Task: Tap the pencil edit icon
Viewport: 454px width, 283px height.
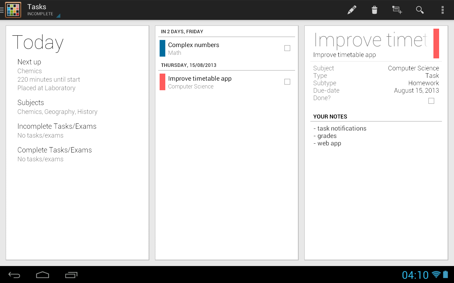Action: [351, 10]
